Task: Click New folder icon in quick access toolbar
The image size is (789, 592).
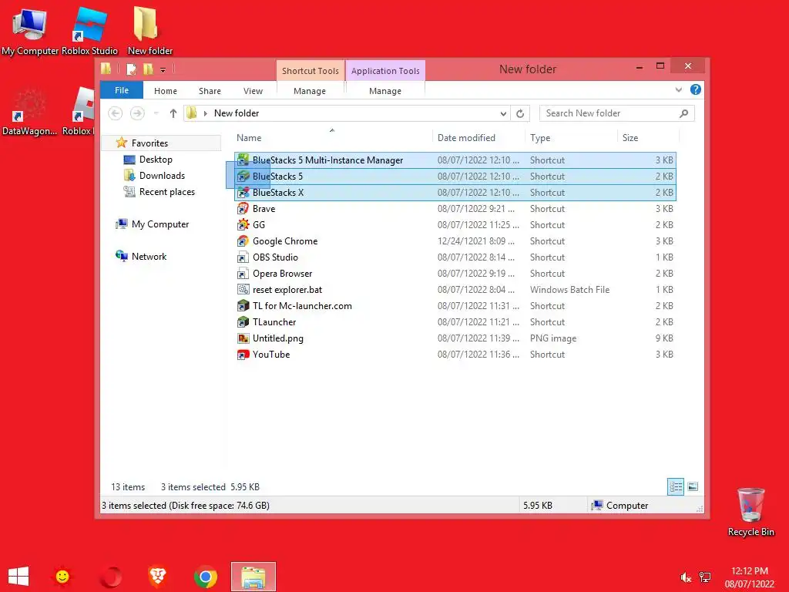Action: [x=148, y=69]
